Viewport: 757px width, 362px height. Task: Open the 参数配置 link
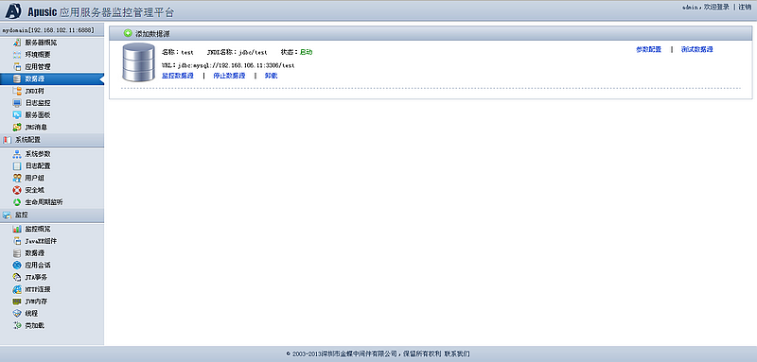(x=648, y=49)
